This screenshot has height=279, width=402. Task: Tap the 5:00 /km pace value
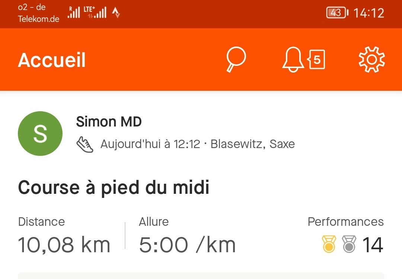187,245
